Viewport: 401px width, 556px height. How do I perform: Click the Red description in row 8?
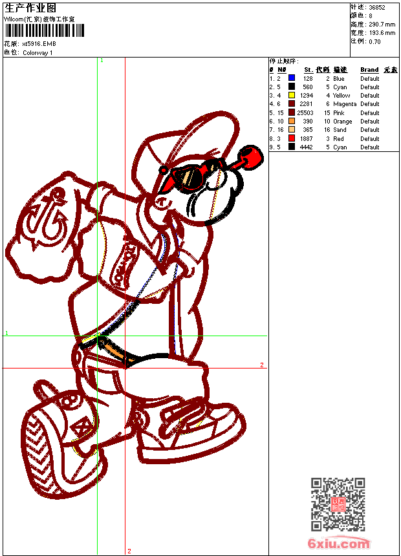click(x=338, y=139)
